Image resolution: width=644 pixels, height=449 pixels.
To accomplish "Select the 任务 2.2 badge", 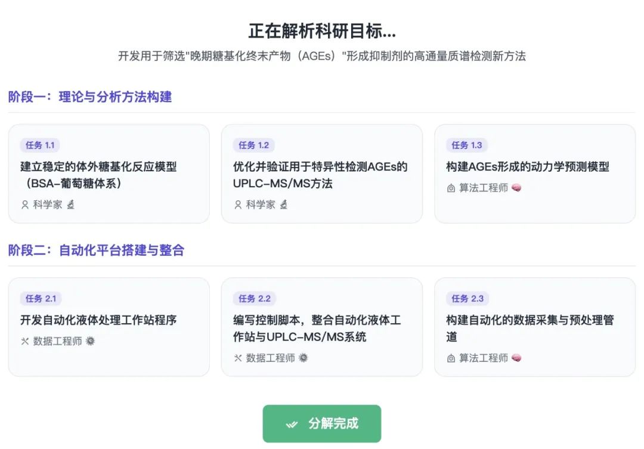I will (255, 299).
